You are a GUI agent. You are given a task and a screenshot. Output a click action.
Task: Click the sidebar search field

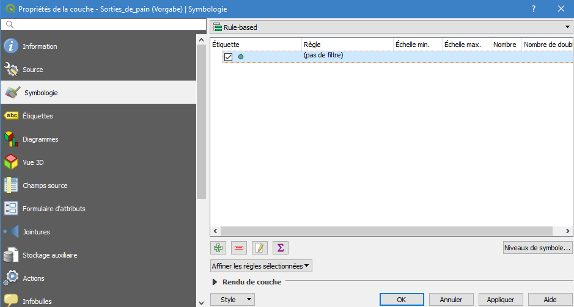tap(103, 24)
